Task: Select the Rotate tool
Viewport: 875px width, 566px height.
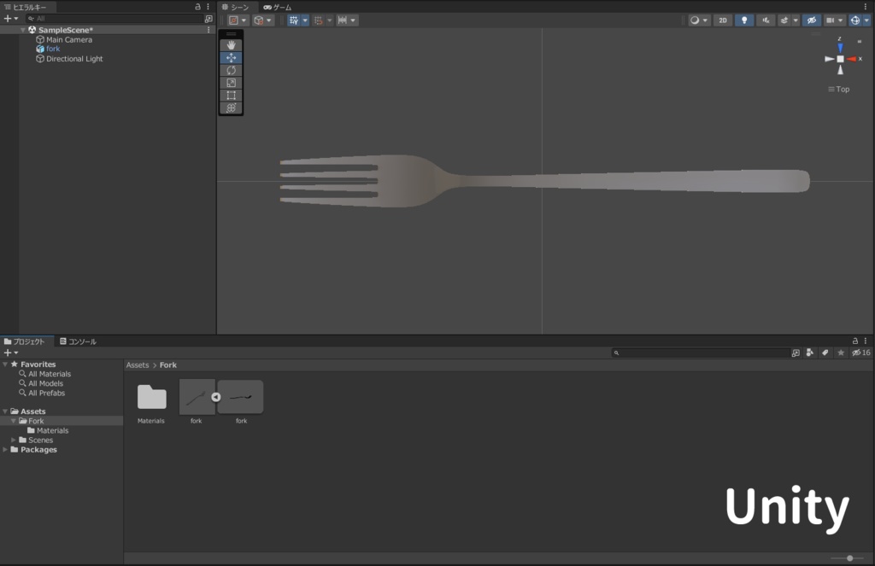Action: pyautogui.click(x=231, y=70)
